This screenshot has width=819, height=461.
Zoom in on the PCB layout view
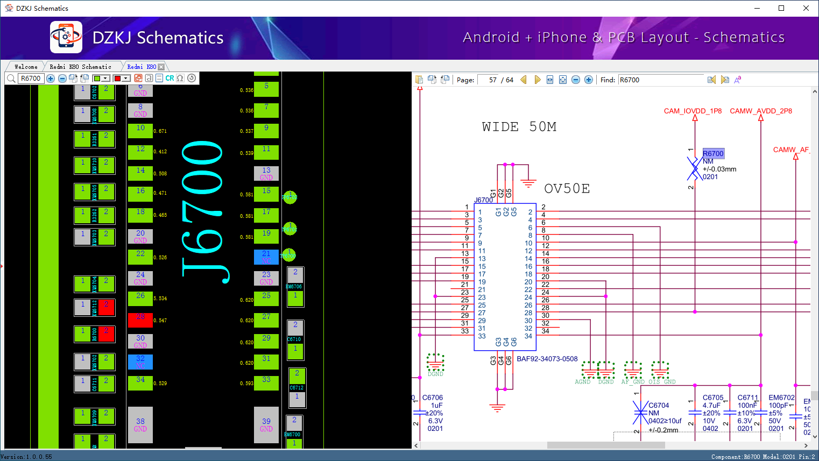(51, 79)
